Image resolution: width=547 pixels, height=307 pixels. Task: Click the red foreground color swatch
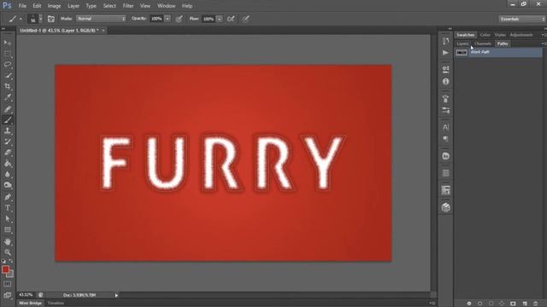click(5, 269)
